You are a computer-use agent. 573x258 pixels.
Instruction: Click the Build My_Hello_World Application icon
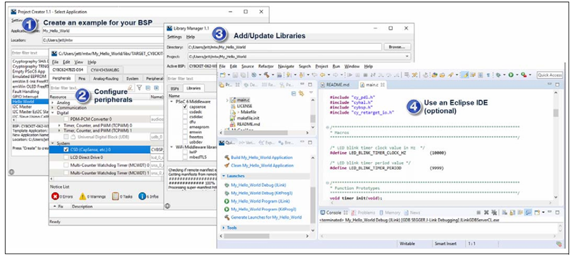(226, 156)
